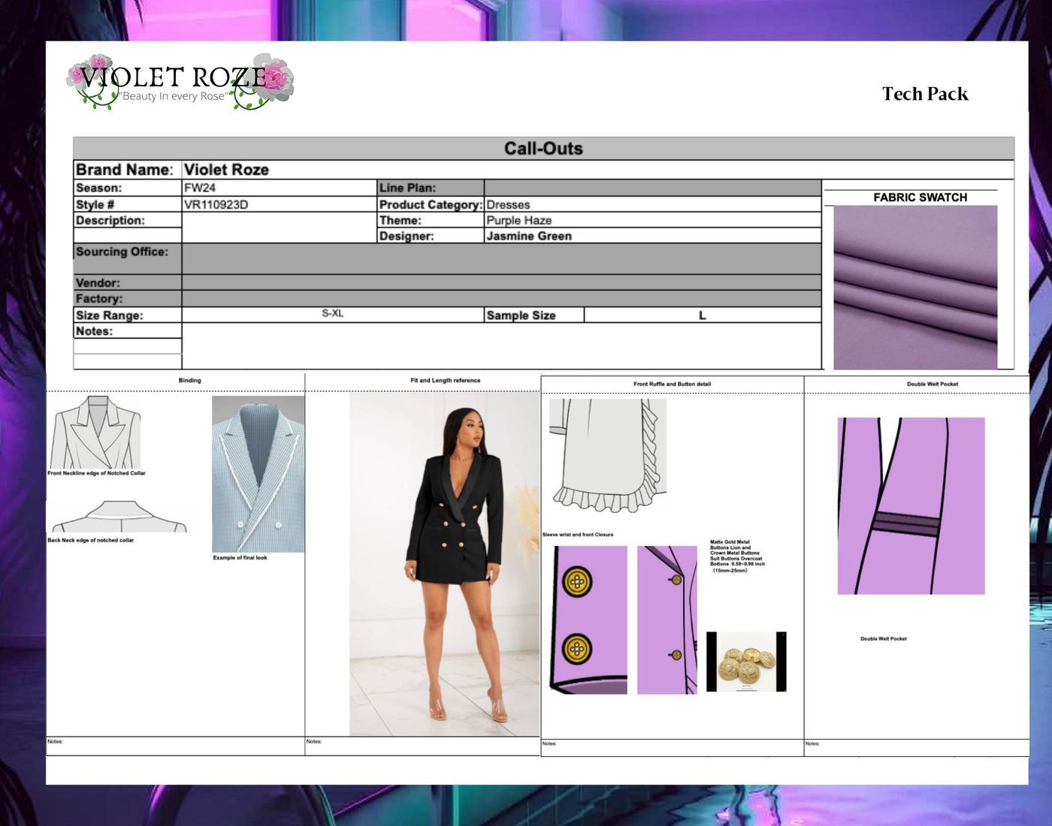The height and width of the screenshot is (826, 1052).
Task: Click the 'FABRIC SWATCH' heading
Action: pos(920,197)
